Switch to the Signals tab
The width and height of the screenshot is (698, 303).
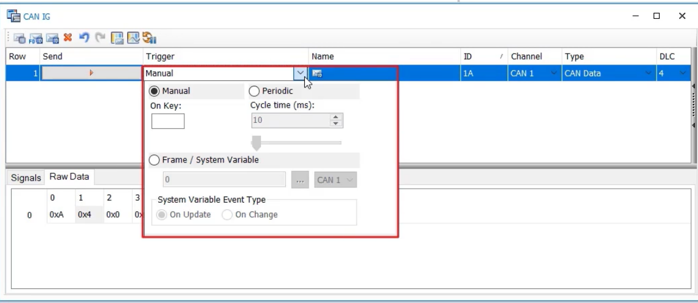tap(26, 178)
